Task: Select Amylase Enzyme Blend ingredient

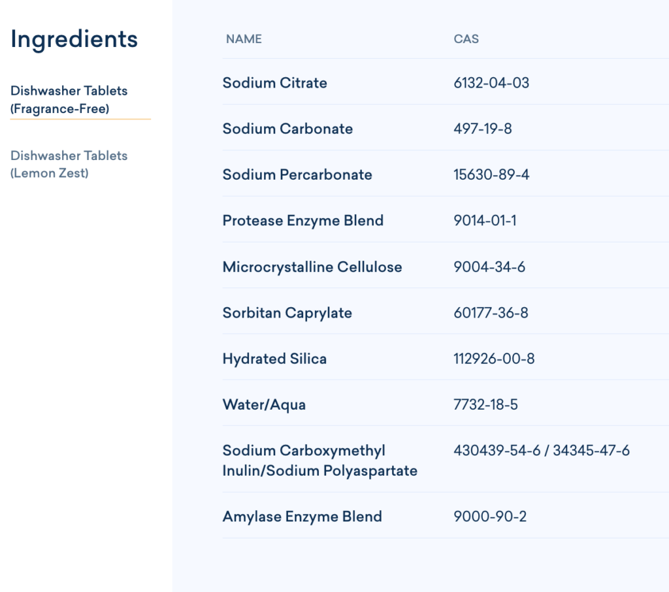Action: (302, 516)
